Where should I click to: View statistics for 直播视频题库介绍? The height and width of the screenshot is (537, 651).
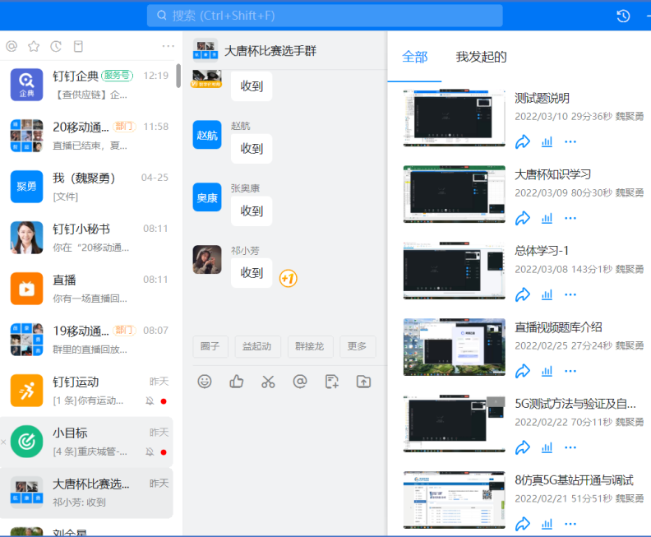pyautogui.click(x=547, y=371)
